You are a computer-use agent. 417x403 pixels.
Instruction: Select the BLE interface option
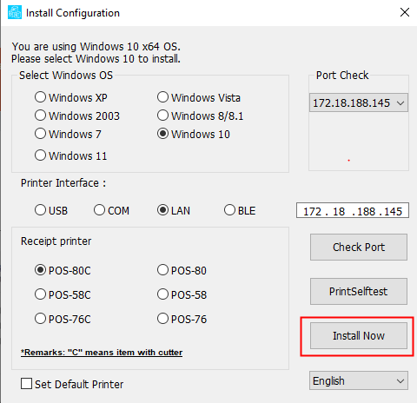[240, 210]
